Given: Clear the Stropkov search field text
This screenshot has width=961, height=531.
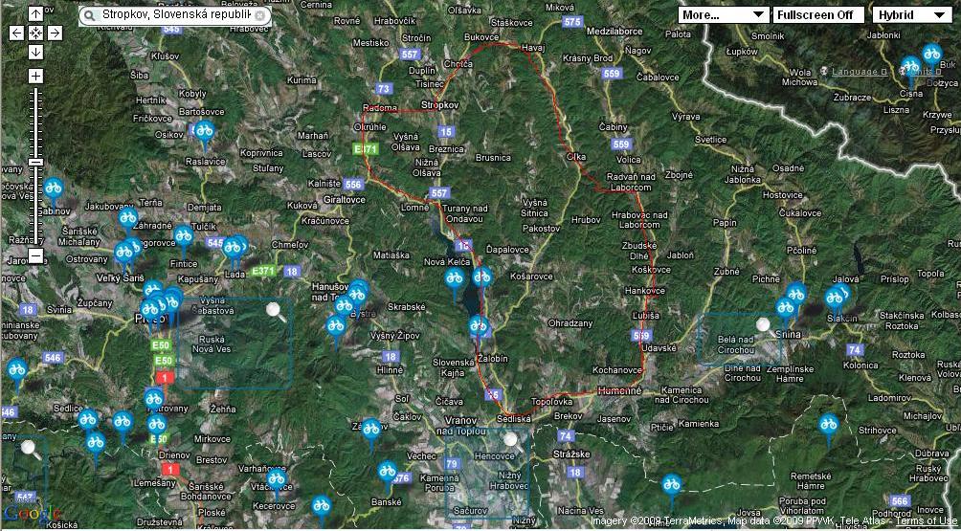Looking at the screenshot, I should tap(259, 16).
